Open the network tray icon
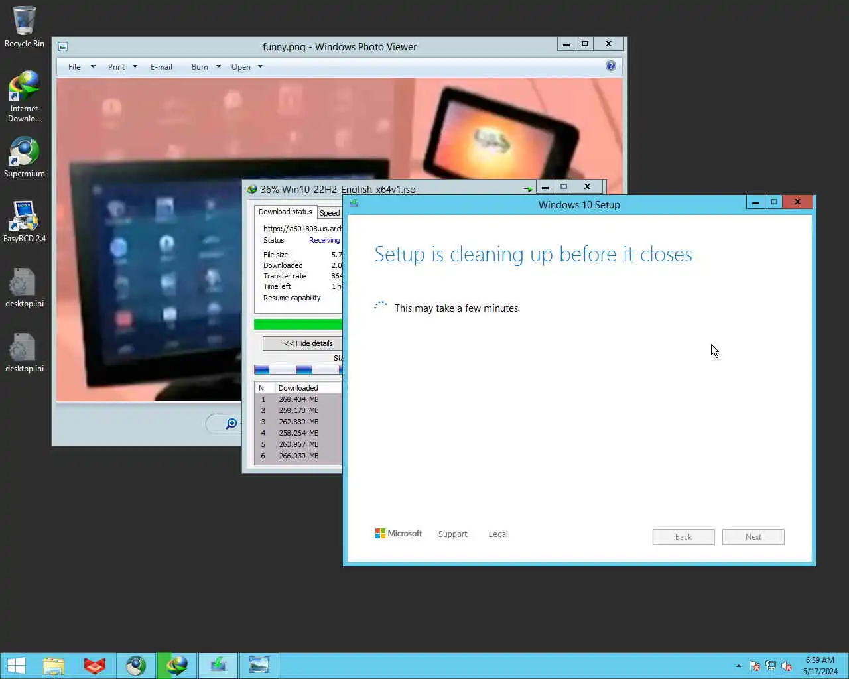849x679 pixels. [771, 666]
